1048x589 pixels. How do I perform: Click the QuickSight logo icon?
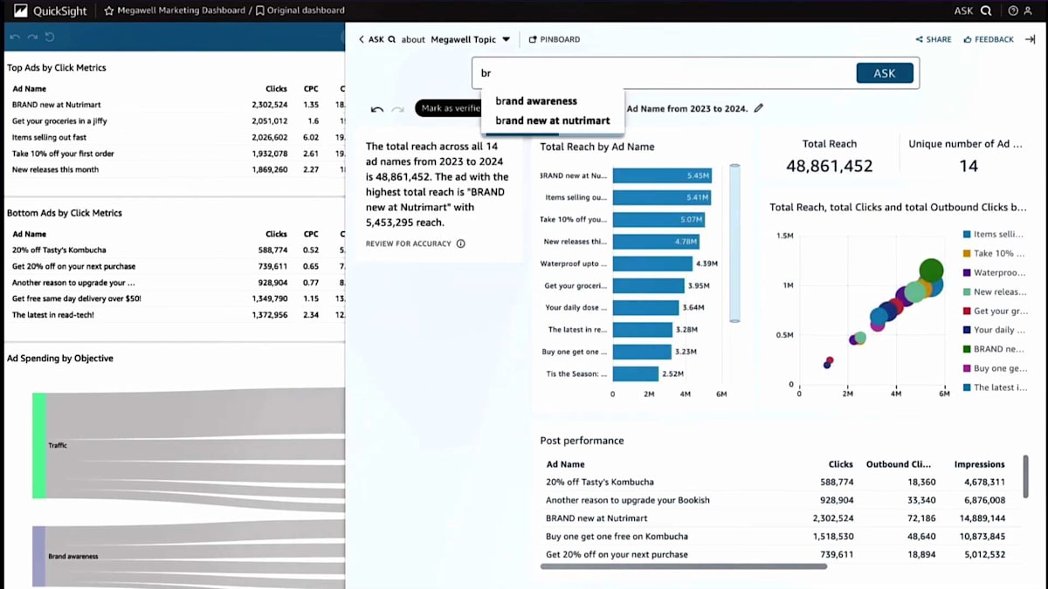coord(21,10)
